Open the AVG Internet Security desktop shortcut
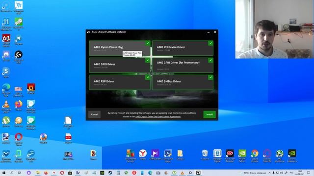Viewport: 314px width, 176px height. tap(131, 155)
